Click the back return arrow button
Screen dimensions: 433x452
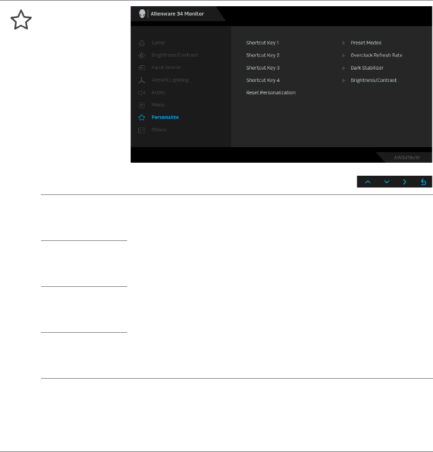423,181
